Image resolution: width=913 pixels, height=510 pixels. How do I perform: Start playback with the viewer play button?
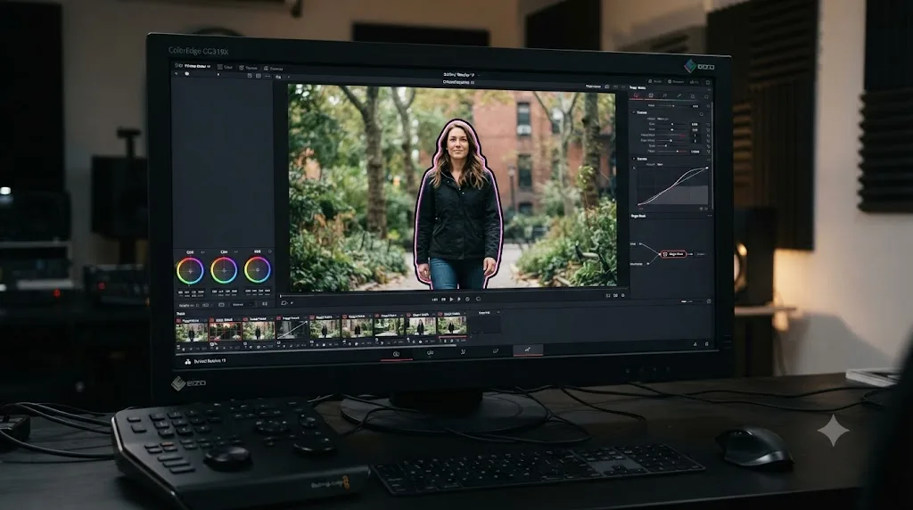[x=451, y=300]
